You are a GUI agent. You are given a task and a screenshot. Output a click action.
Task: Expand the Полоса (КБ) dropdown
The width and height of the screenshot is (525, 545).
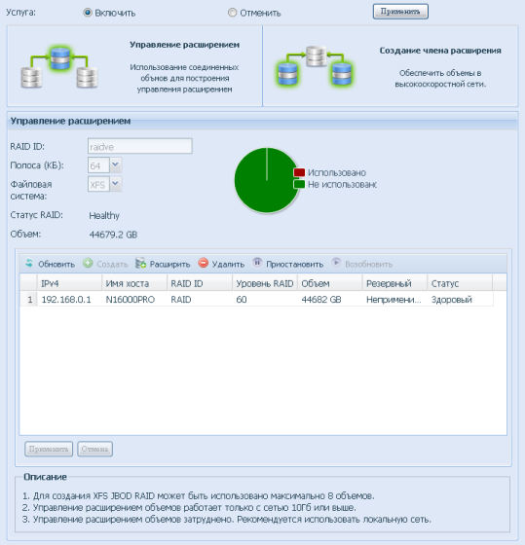tap(116, 165)
